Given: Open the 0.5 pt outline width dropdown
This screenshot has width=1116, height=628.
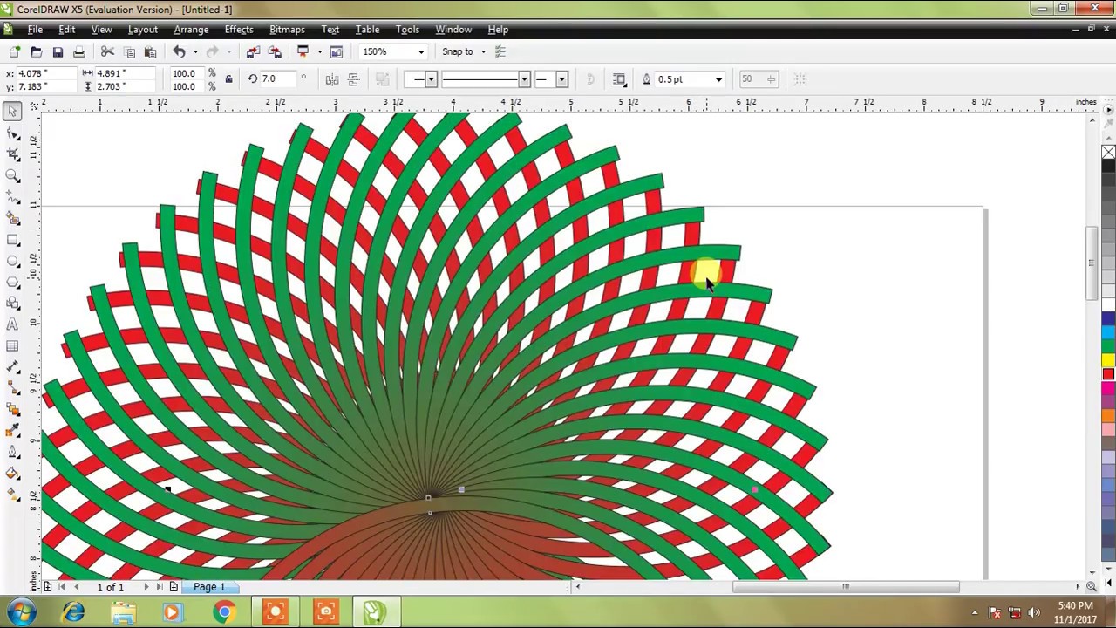Looking at the screenshot, I should 718,79.
